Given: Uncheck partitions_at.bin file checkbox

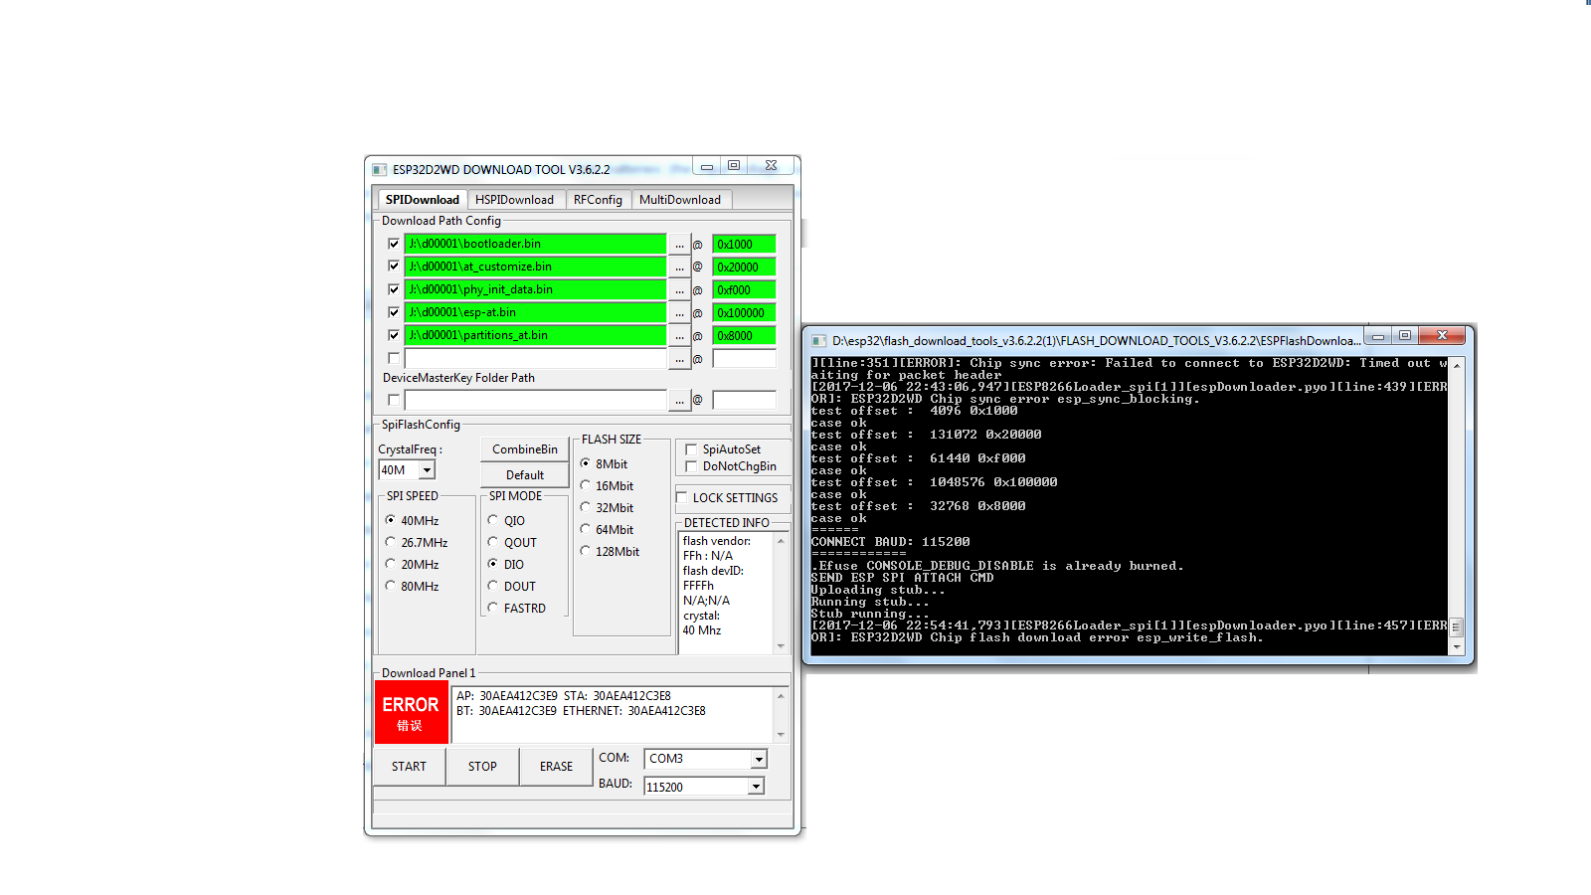Looking at the screenshot, I should click(x=394, y=335).
